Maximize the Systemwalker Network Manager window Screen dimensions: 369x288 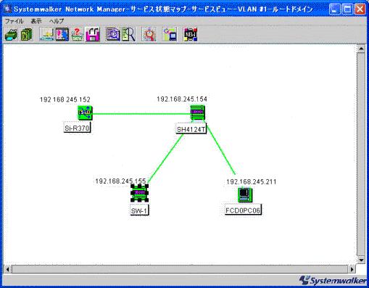(x=347, y=9)
